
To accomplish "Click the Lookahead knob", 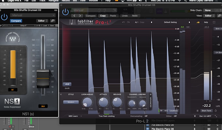I will pyautogui.click(x=87, y=102).
